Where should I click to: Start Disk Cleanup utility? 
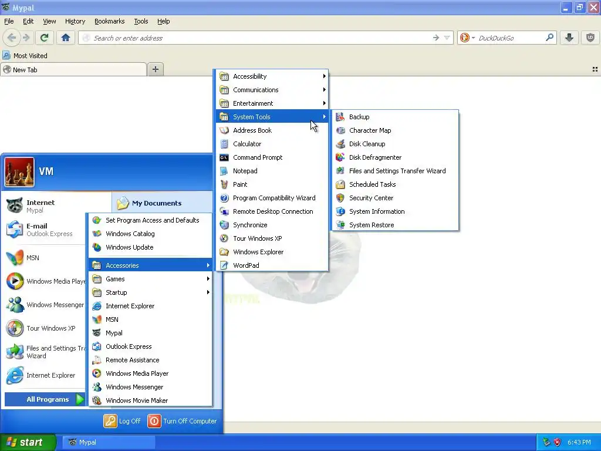[395, 144]
